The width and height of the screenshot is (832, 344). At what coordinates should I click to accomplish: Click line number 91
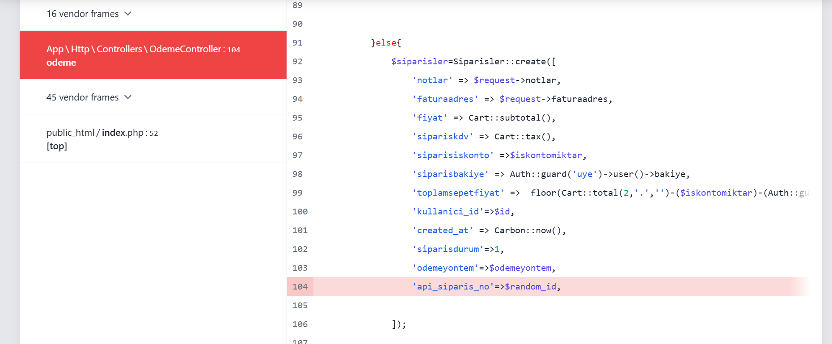click(x=297, y=42)
